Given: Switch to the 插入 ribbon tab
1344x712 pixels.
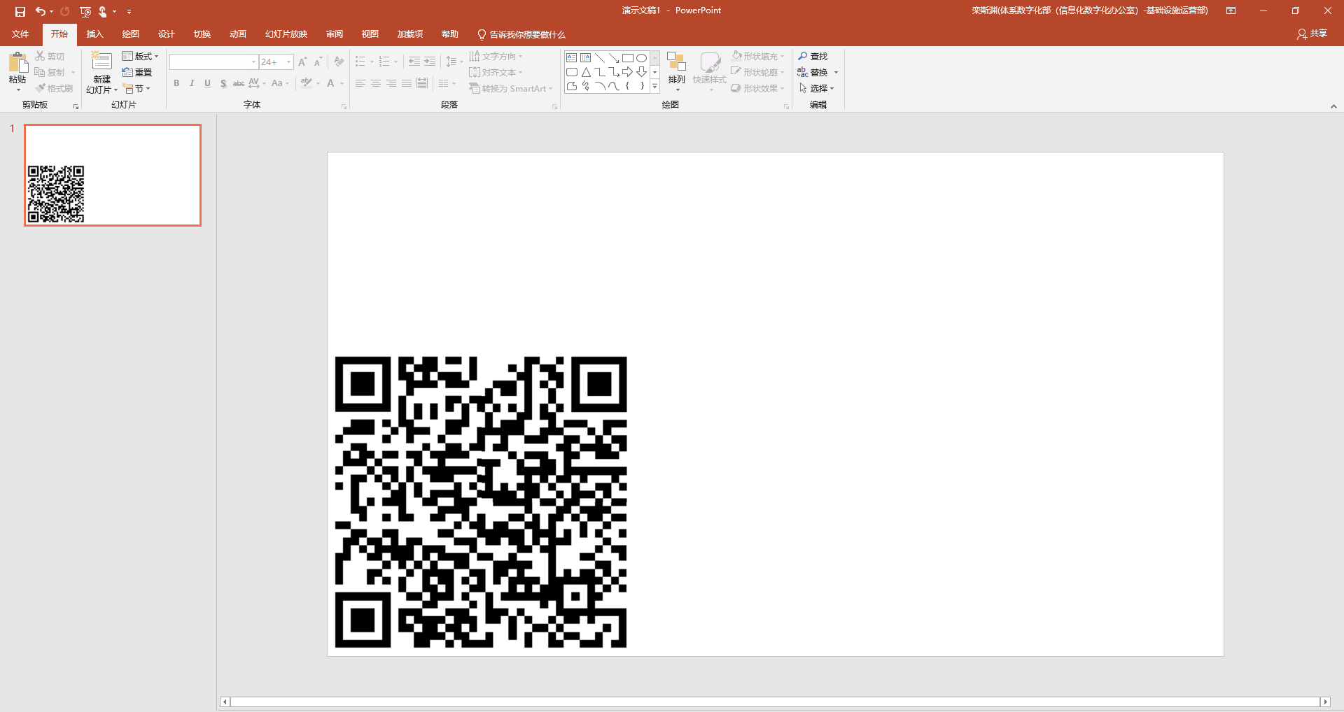Looking at the screenshot, I should tap(94, 34).
